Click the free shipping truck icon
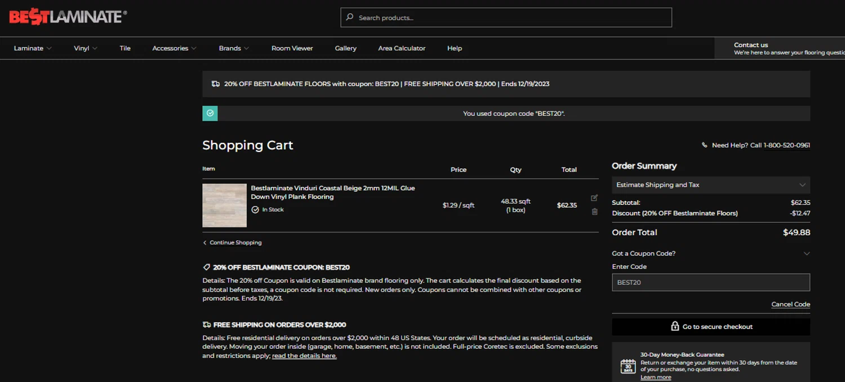The width and height of the screenshot is (845, 382). (207, 325)
